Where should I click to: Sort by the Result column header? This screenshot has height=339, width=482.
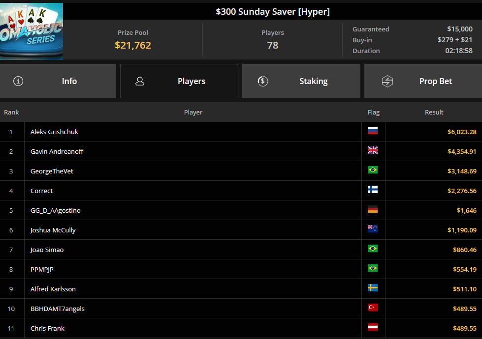[434, 113]
